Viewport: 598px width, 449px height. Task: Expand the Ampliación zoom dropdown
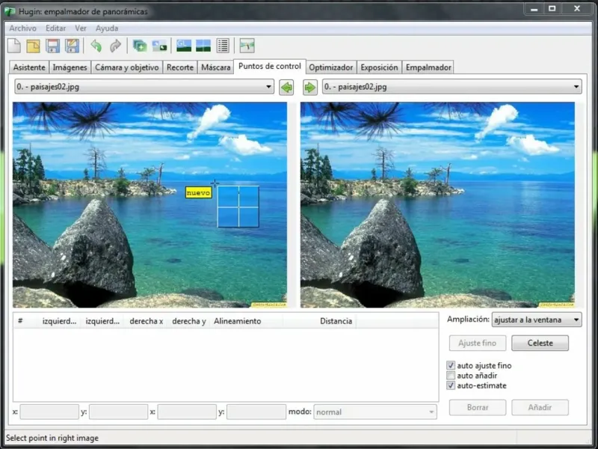(x=537, y=320)
